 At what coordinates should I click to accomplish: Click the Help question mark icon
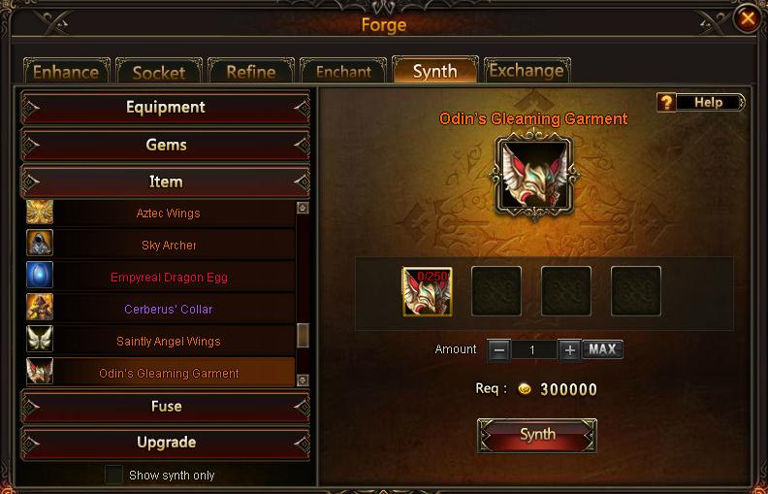666,103
